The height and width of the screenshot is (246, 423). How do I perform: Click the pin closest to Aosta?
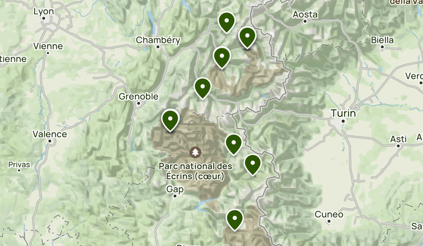247,37
